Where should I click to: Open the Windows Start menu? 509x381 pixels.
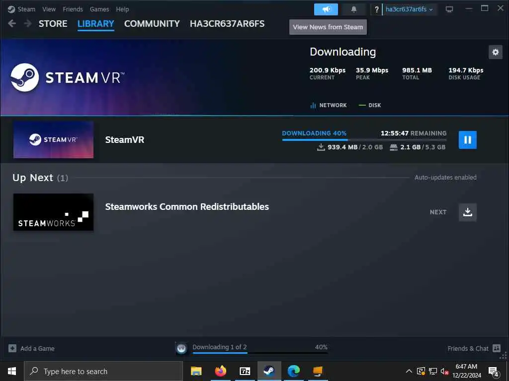[x=12, y=371]
